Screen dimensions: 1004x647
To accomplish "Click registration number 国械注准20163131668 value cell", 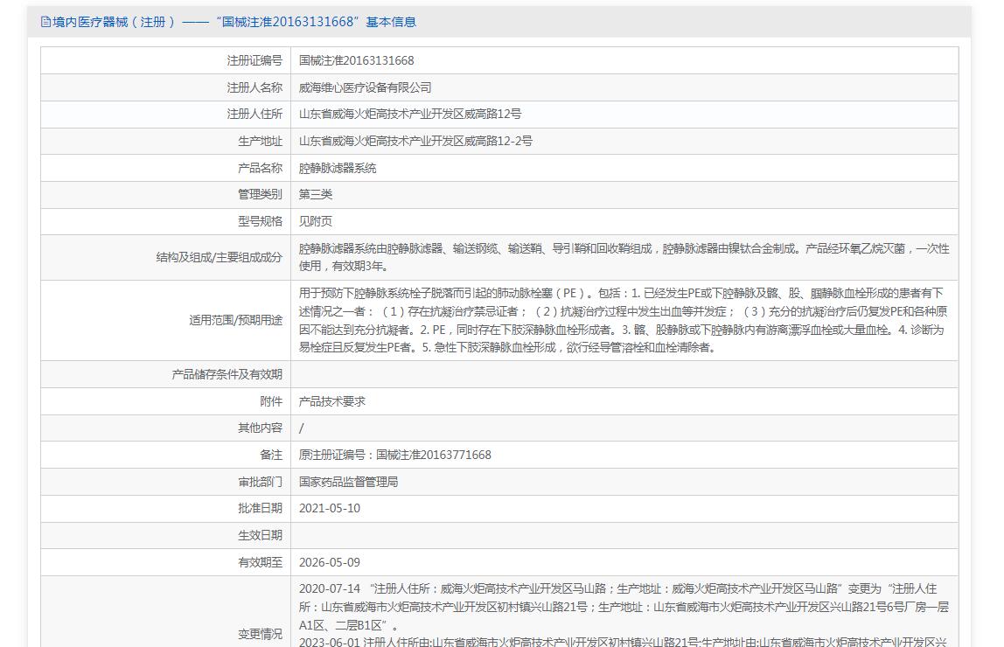I will point(356,60).
